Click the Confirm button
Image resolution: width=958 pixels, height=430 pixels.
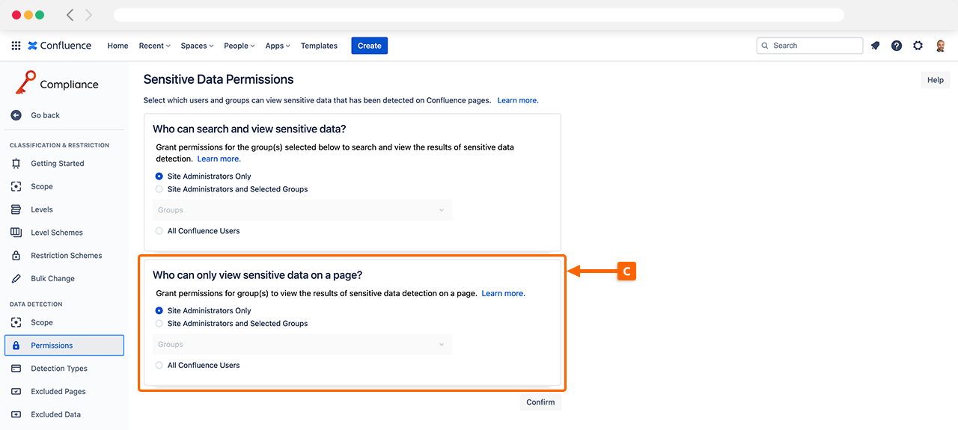click(540, 402)
